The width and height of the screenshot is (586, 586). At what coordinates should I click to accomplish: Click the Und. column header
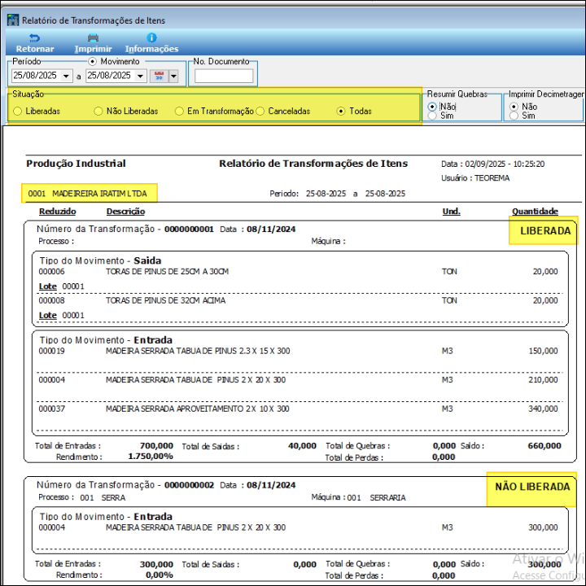coord(452,212)
